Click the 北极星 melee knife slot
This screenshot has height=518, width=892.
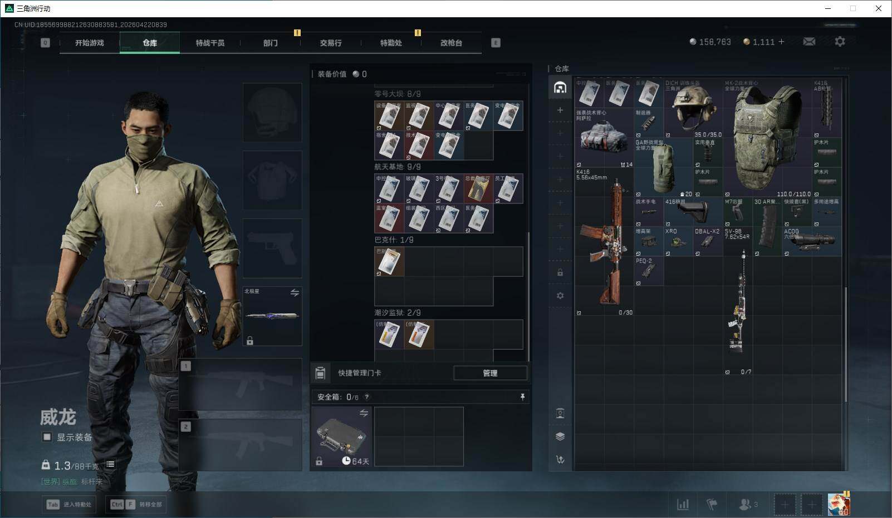(x=272, y=316)
